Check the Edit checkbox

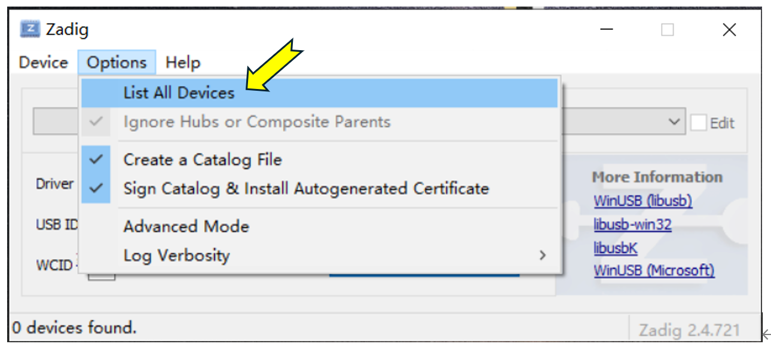coord(698,123)
